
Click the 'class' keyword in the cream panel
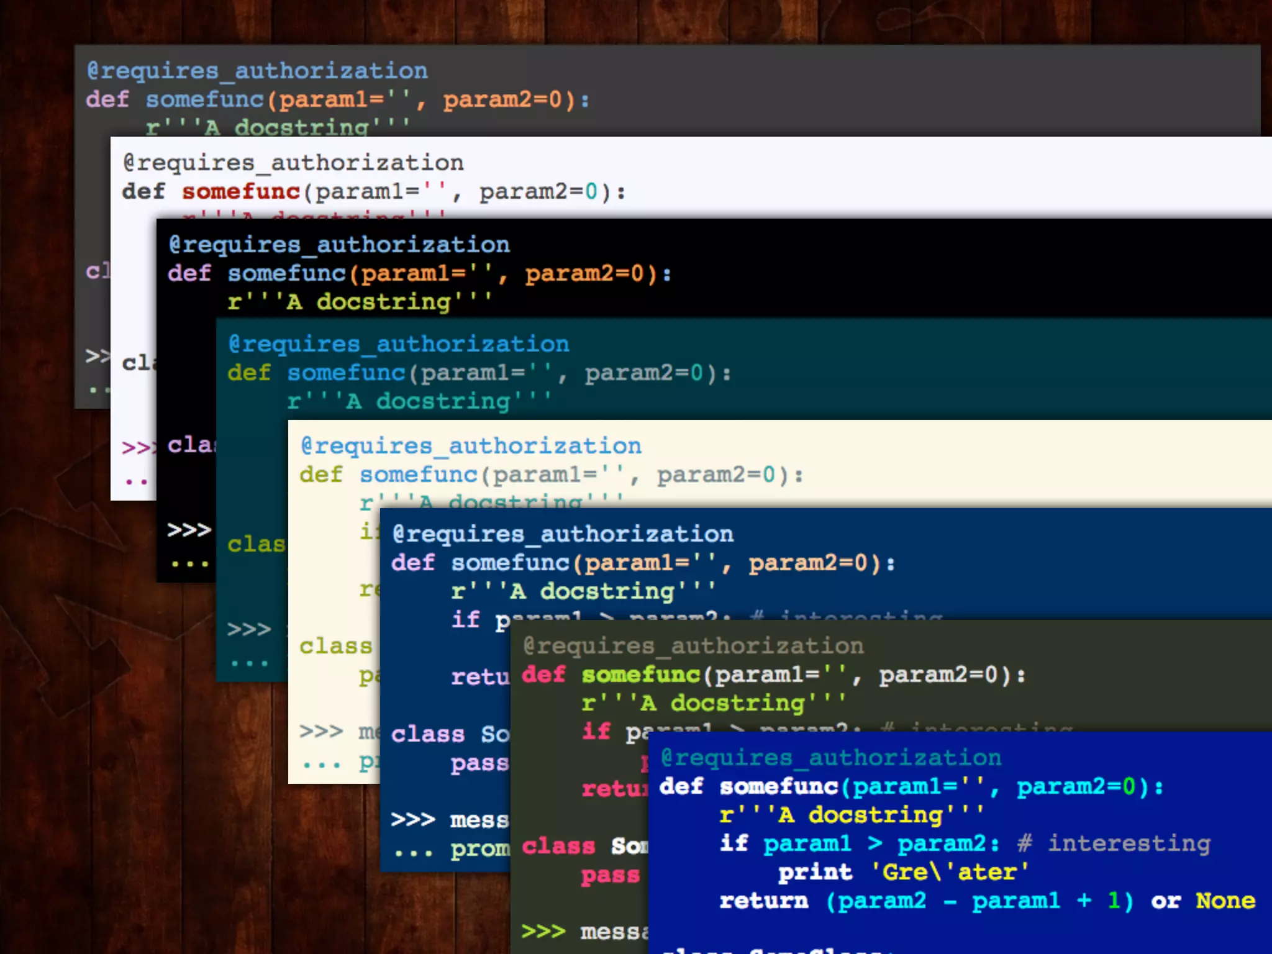point(335,647)
